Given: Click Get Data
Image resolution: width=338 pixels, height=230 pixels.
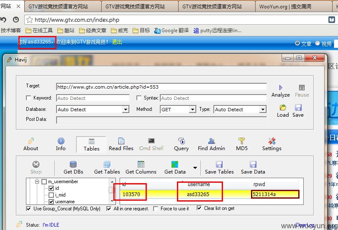Looking at the screenshot, I should pos(175,168).
